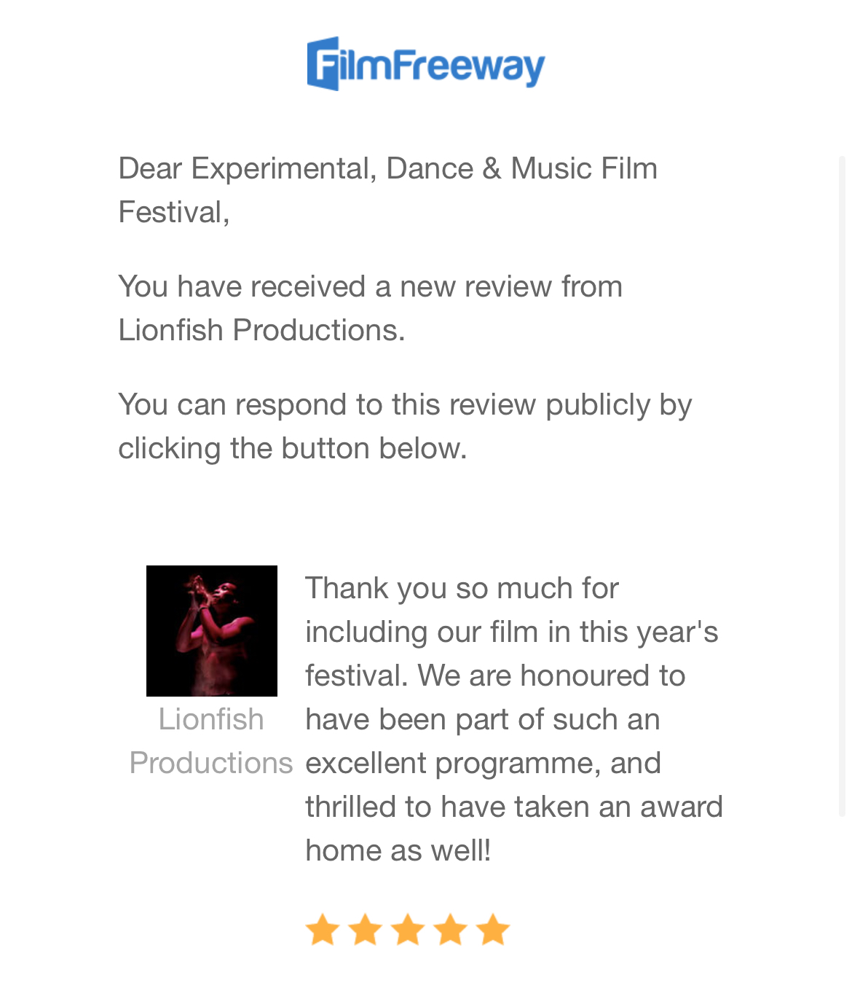852x991 pixels.
Task: Click the word "Festival," in the greeting
Action: [173, 212]
